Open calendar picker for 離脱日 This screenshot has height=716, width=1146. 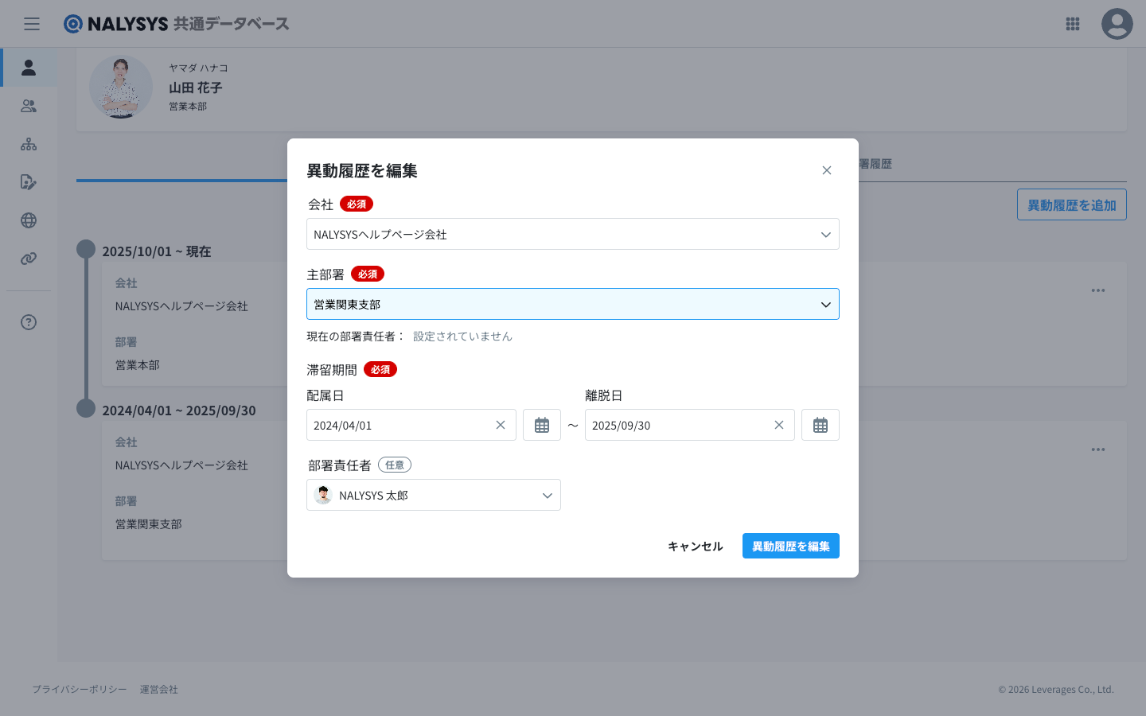(820, 425)
